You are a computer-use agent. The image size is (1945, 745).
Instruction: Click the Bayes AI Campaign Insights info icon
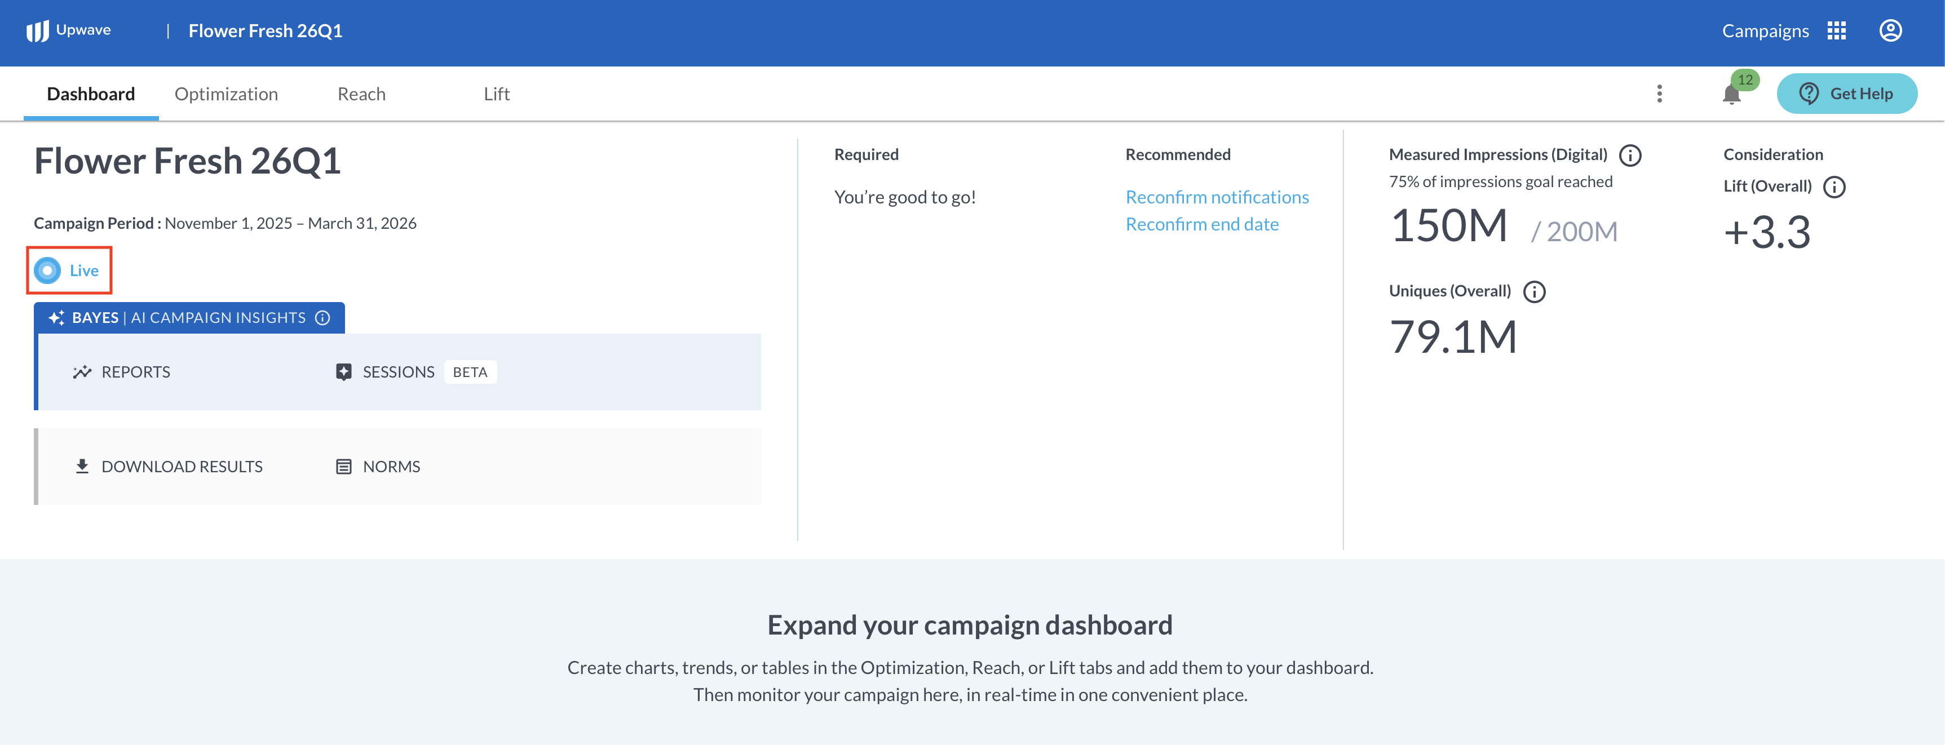[322, 318]
